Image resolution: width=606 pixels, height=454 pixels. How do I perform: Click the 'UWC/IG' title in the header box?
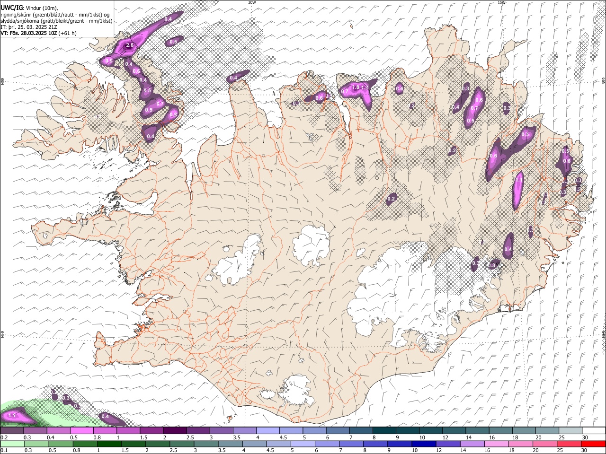tap(11, 7)
